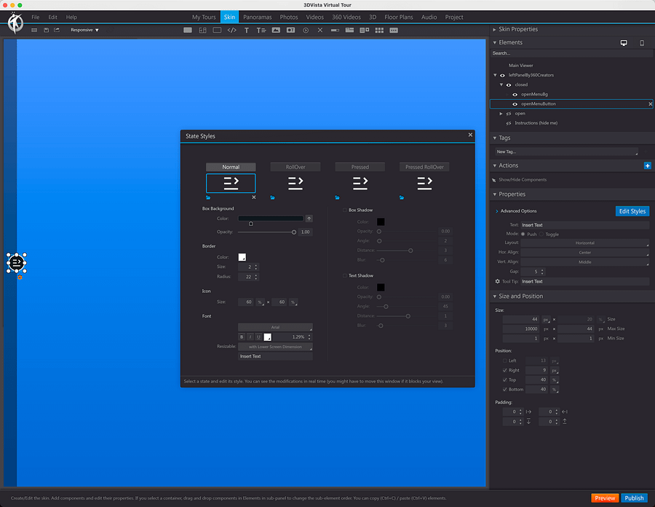Screen dimensions: 655x507
Task: Click Box Background Opacity slider handle
Action: [x=294, y=232]
